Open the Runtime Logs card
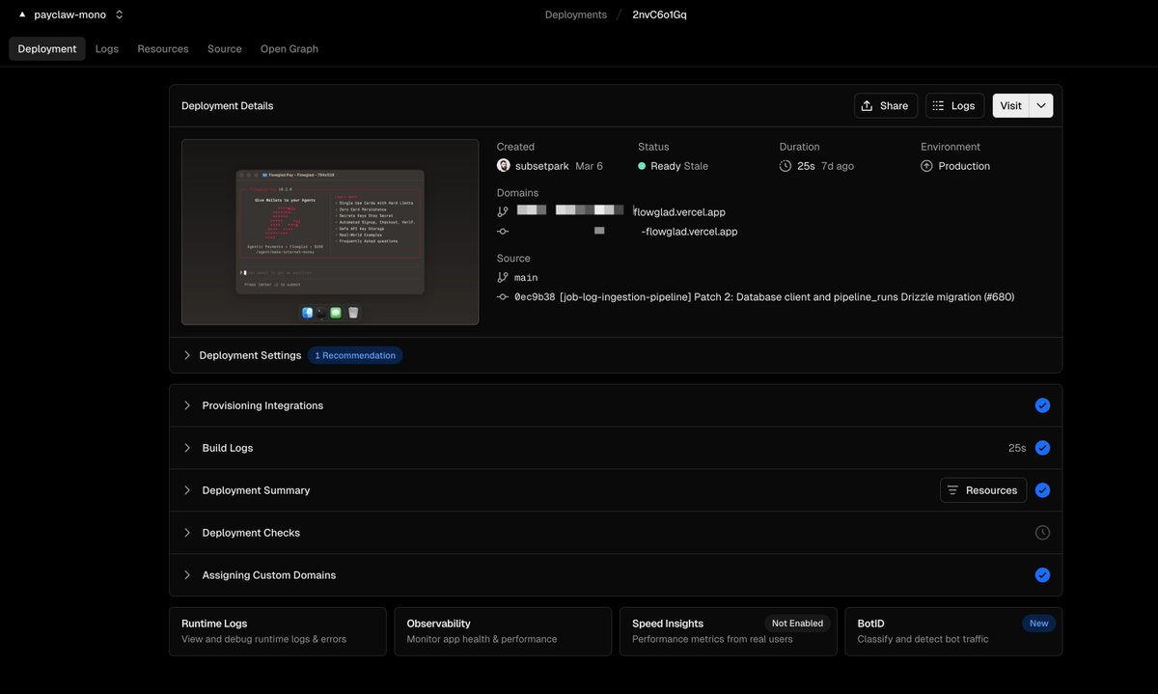The image size is (1158, 694). tap(278, 631)
